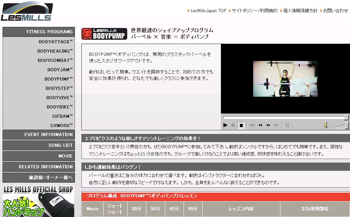350x217 pixels.
Task: Click the プログラム構成 red header bar
Action: 216,196
